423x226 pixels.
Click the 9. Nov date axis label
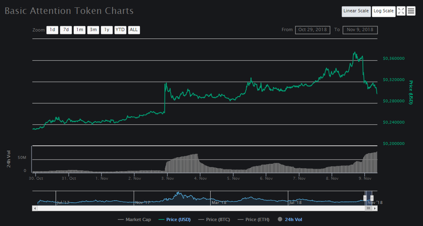coord(364,179)
